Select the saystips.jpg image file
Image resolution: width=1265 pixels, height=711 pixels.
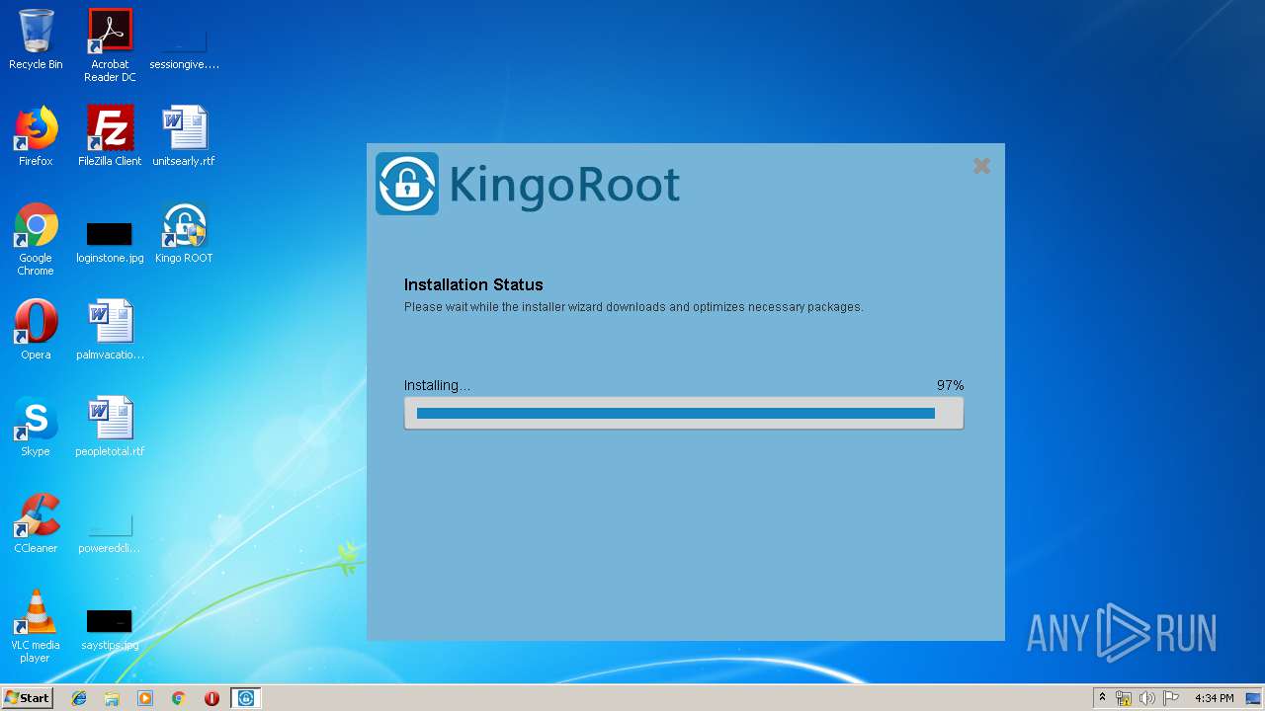coord(110,630)
